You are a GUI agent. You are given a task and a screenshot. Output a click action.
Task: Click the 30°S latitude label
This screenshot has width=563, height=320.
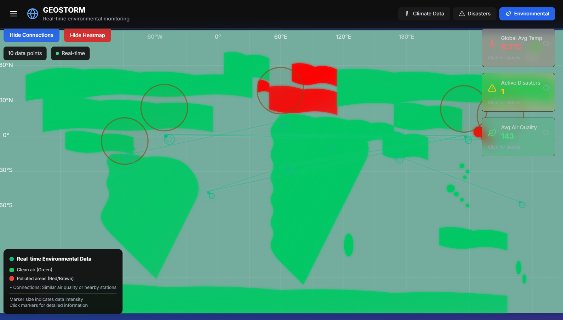(x=6, y=170)
